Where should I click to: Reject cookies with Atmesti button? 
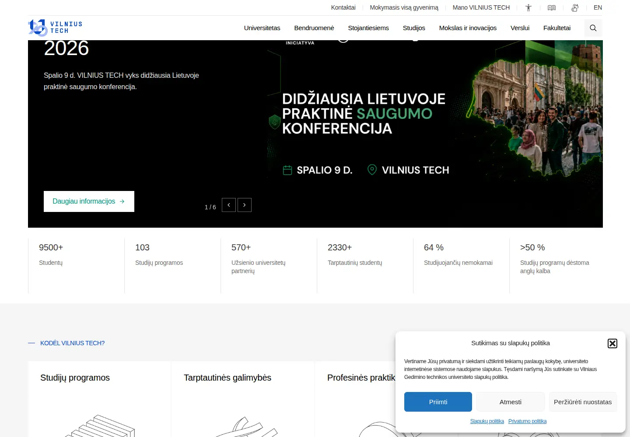pos(511,402)
